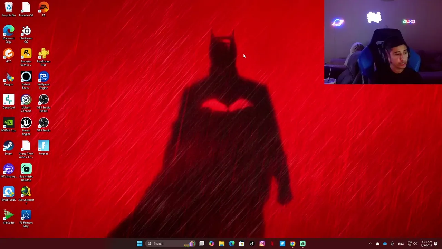
Task: Open the notification center bell icon
Action: (436, 243)
